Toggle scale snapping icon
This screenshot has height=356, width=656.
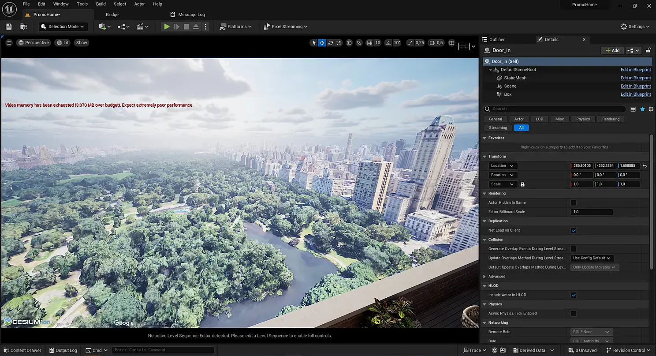(x=410, y=43)
